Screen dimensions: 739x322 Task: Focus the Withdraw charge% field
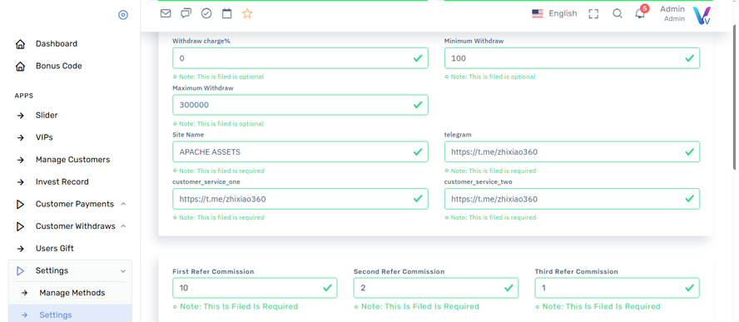point(300,58)
